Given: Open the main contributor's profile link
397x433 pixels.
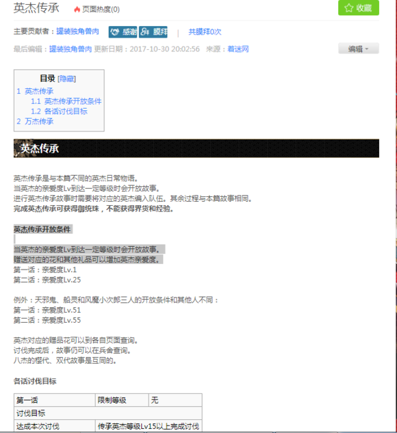Looking at the screenshot, I should (x=77, y=31).
